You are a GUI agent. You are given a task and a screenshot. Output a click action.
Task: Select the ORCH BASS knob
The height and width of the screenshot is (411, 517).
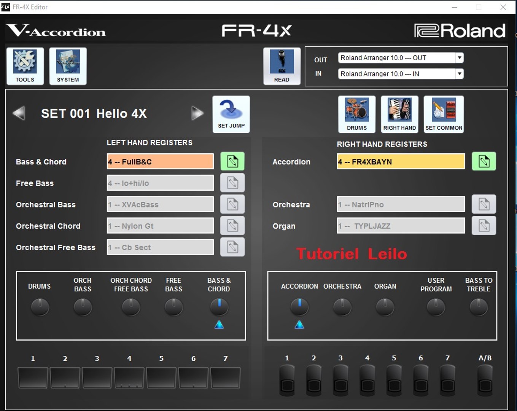coord(83,307)
